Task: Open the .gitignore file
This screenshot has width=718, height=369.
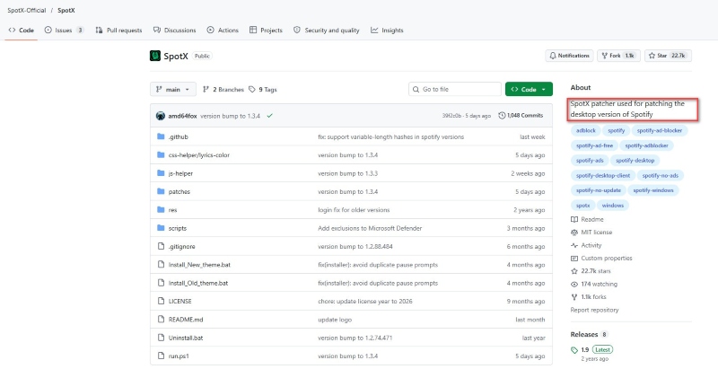Action: (182, 247)
